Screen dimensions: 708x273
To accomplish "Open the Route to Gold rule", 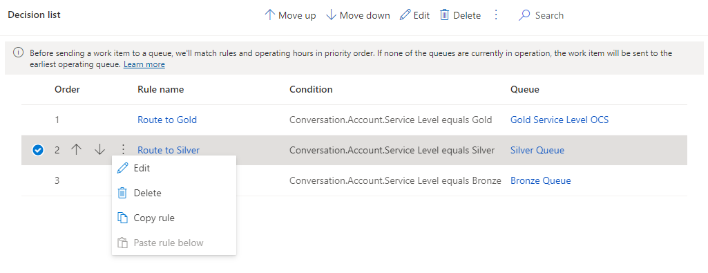I will click(x=167, y=120).
